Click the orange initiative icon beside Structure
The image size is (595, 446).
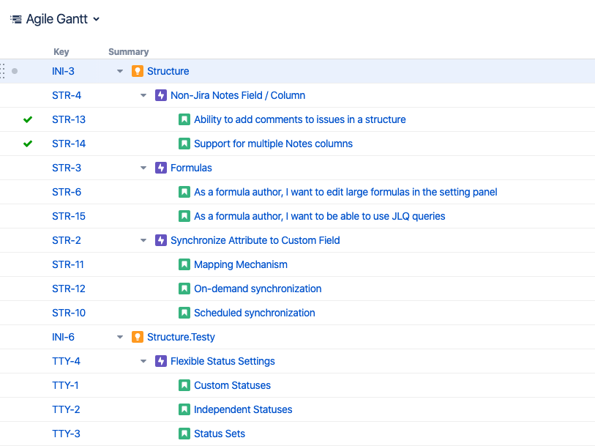[x=137, y=71]
